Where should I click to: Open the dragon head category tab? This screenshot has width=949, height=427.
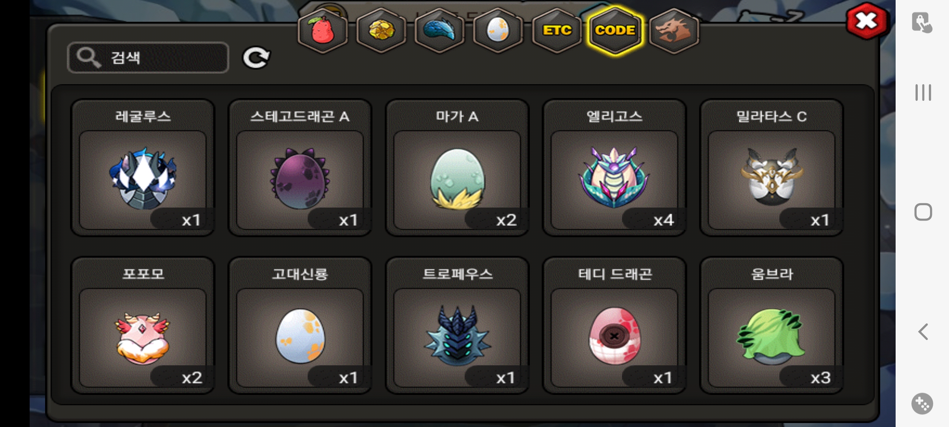pyautogui.click(x=674, y=30)
